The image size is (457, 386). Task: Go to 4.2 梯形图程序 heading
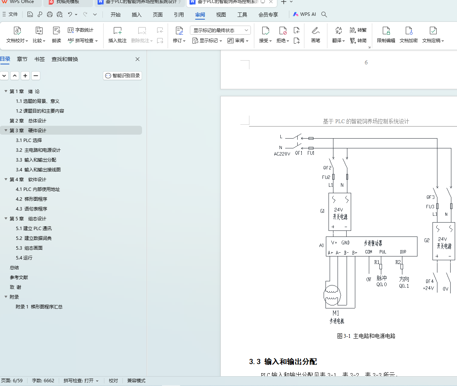[x=31, y=199]
